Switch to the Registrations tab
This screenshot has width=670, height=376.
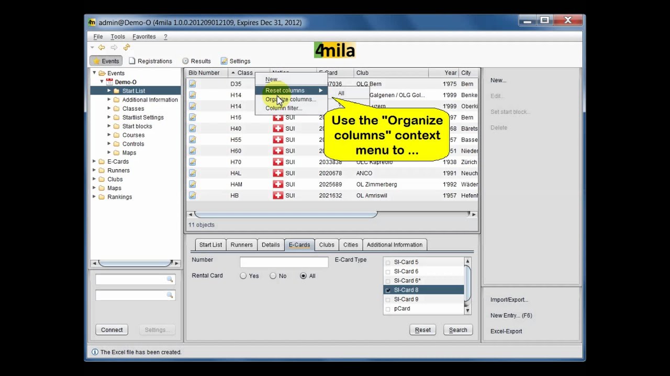150,61
